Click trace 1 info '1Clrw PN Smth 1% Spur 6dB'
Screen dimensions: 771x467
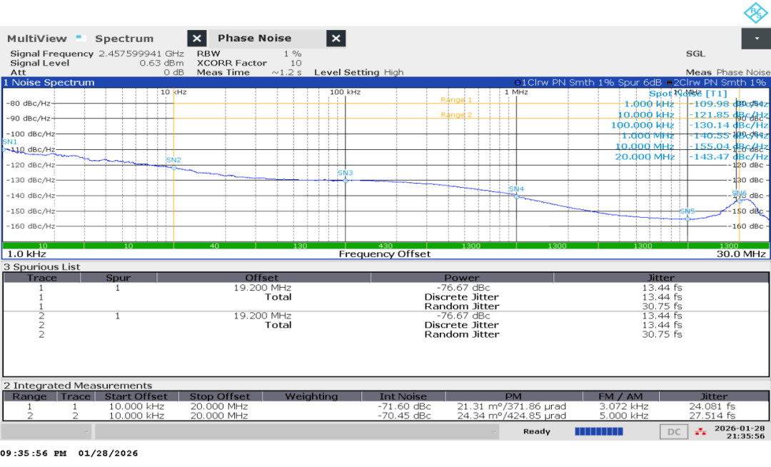[x=588, y=82]
